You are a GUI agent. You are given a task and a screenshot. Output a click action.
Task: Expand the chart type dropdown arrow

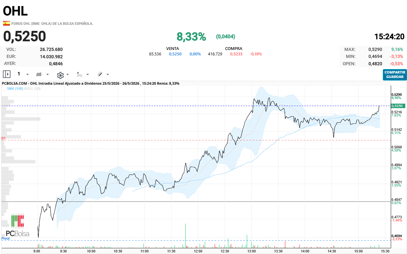48,74
